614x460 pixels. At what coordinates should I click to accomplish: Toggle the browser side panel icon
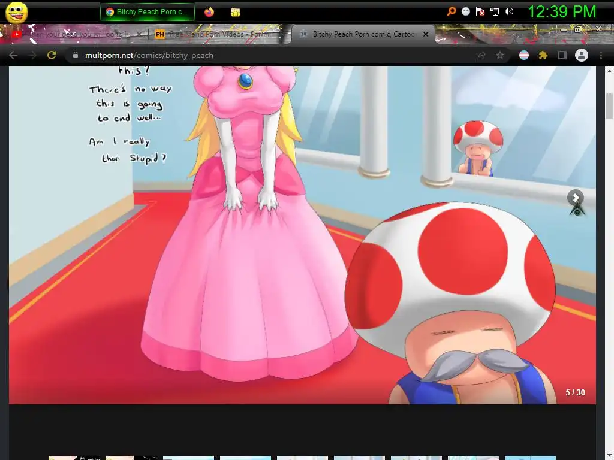coord(562,55)
